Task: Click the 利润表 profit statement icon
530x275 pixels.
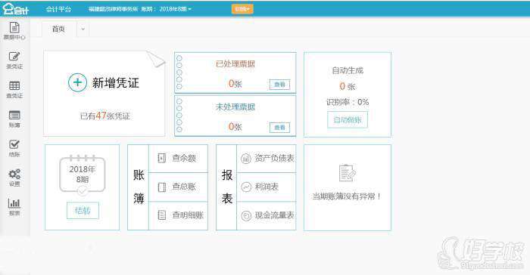Action: pyautogui.click(x=246, y=187)
